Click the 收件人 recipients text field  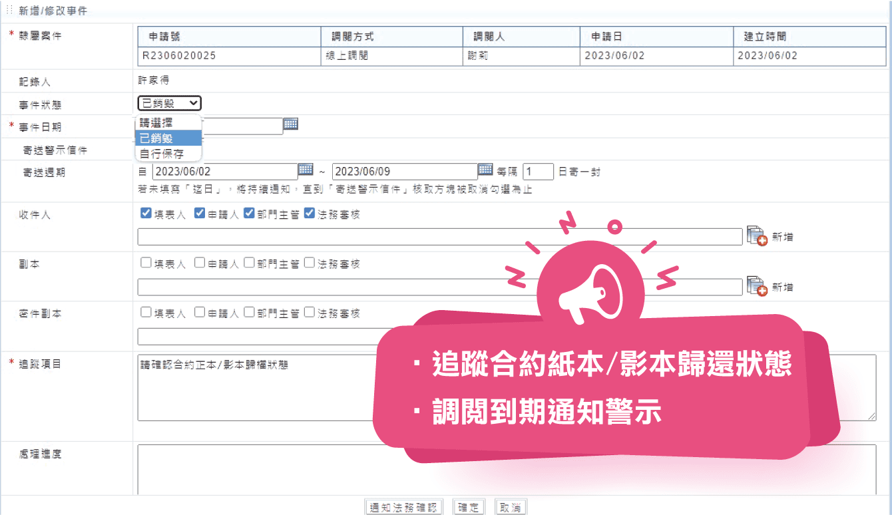[x=439, y=237]
